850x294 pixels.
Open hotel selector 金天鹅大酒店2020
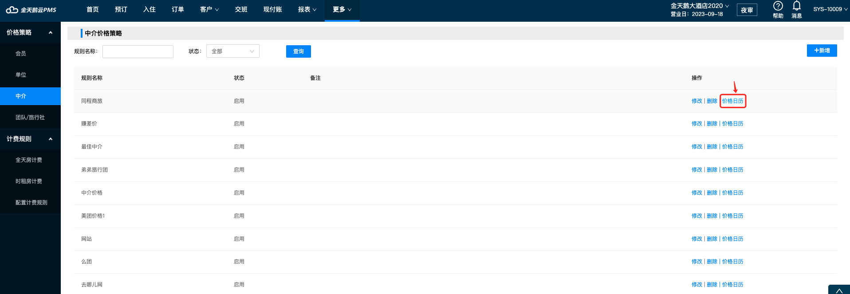coord(700,6)
